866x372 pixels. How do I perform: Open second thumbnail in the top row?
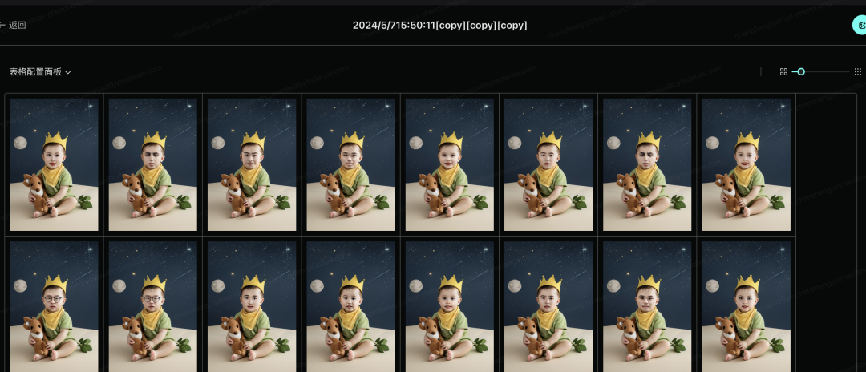point(153,164)
